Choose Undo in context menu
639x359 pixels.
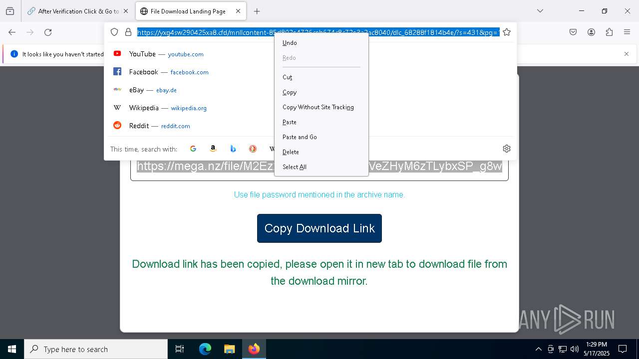point(321,43)
